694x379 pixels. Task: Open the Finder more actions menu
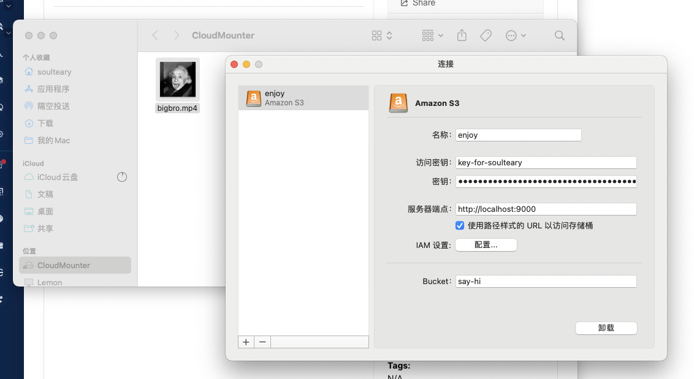click(x=516, y=36)
